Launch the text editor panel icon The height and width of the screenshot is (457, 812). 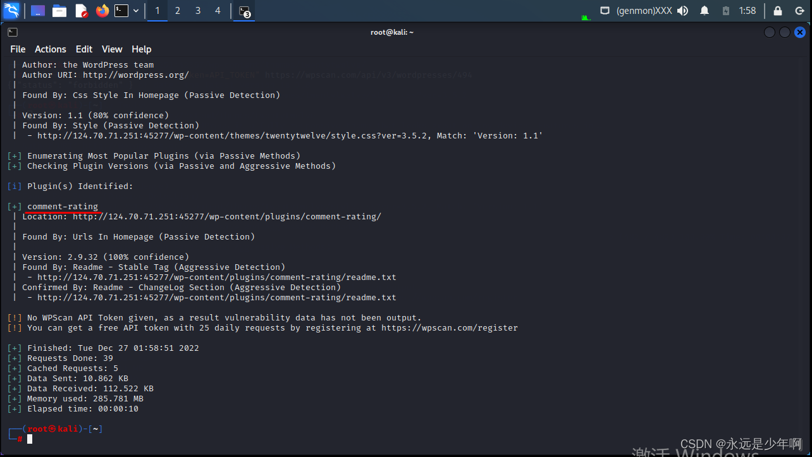tap(81, 11)
